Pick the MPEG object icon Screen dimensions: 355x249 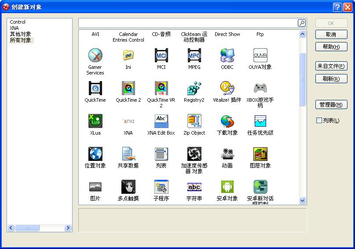(x=194, y=55)
